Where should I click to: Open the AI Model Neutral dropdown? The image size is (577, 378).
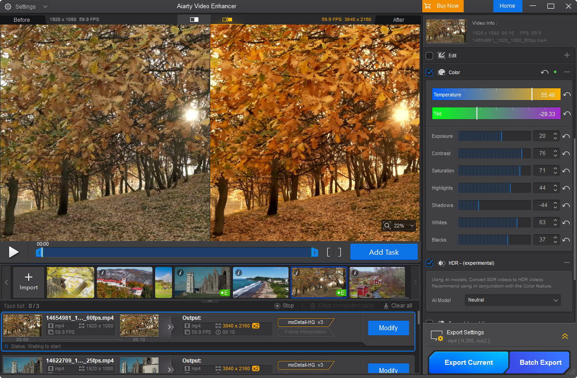[x=512, y=300]
